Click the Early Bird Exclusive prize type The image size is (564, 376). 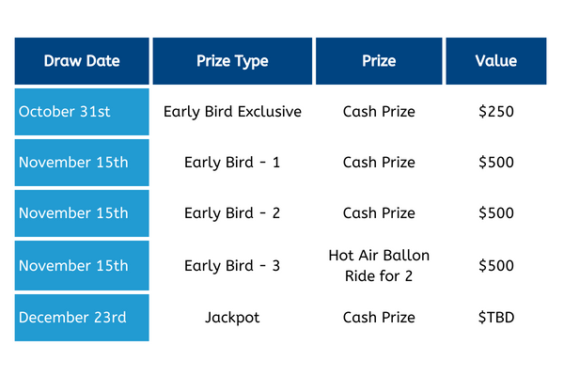tap(232, 112)
